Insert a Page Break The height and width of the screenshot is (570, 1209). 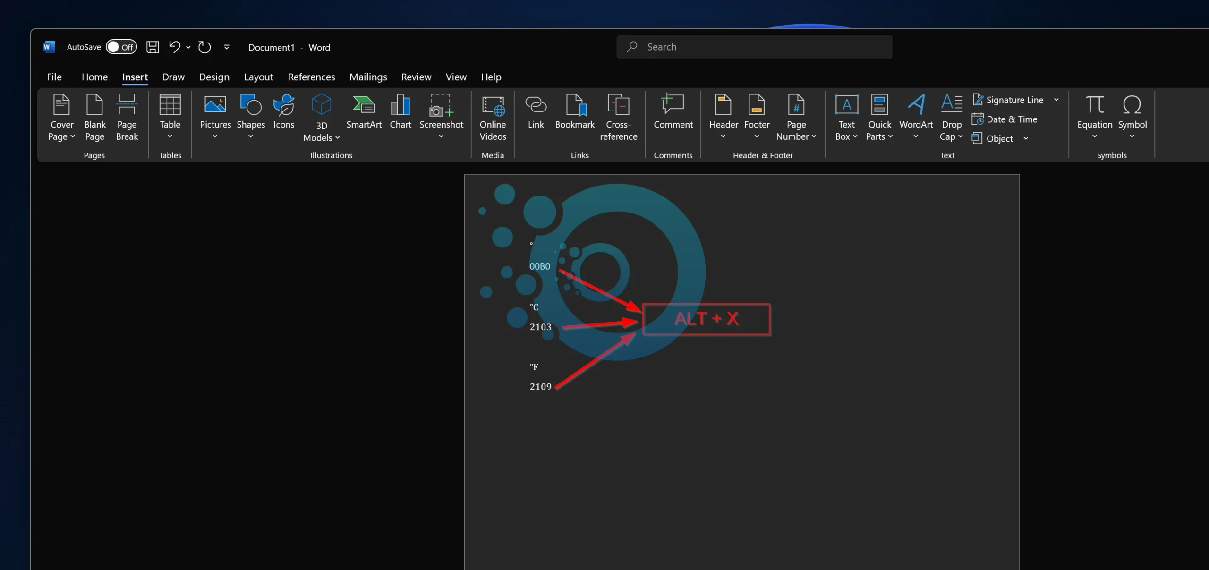127,117
